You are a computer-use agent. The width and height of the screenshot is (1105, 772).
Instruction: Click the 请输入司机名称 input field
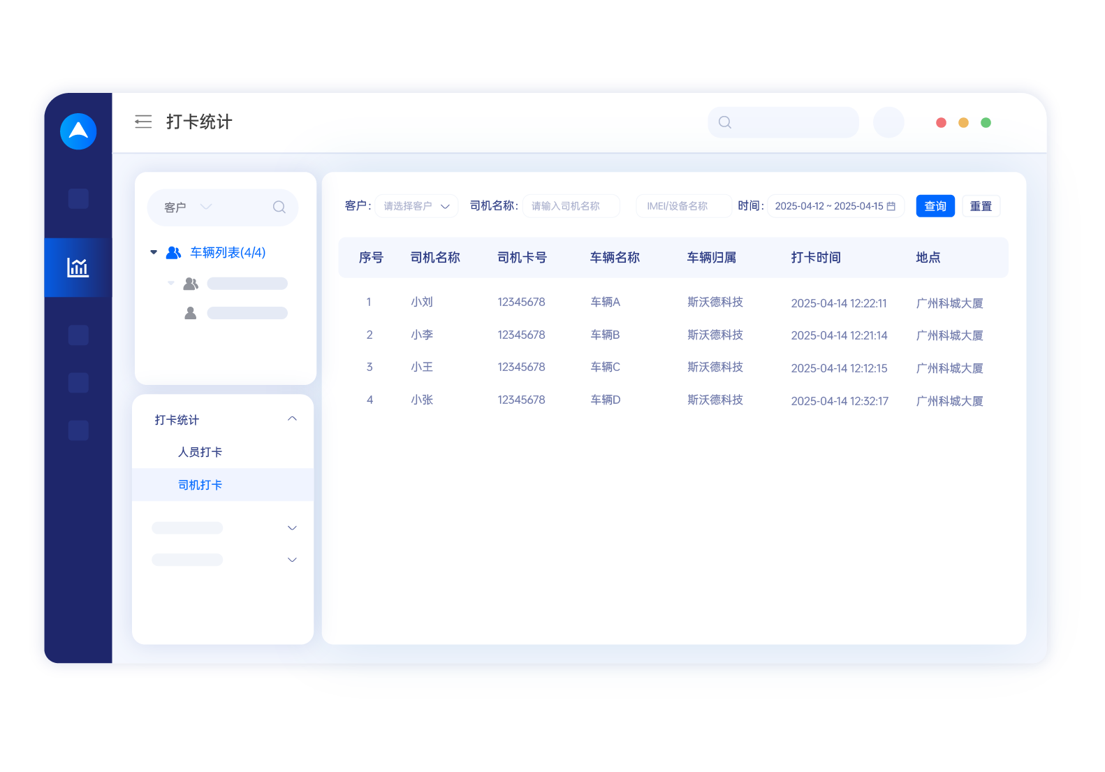click(x=571, y=206)
